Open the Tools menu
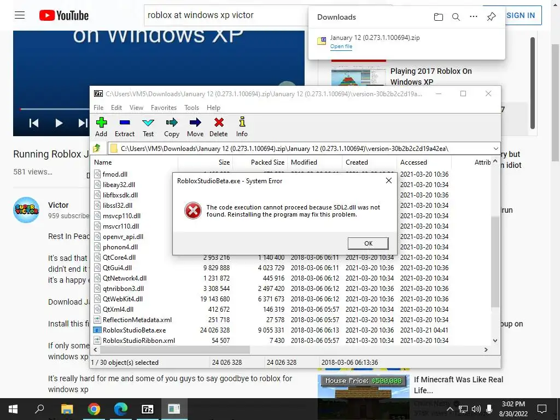560x420 pixels. click(191, 108)
